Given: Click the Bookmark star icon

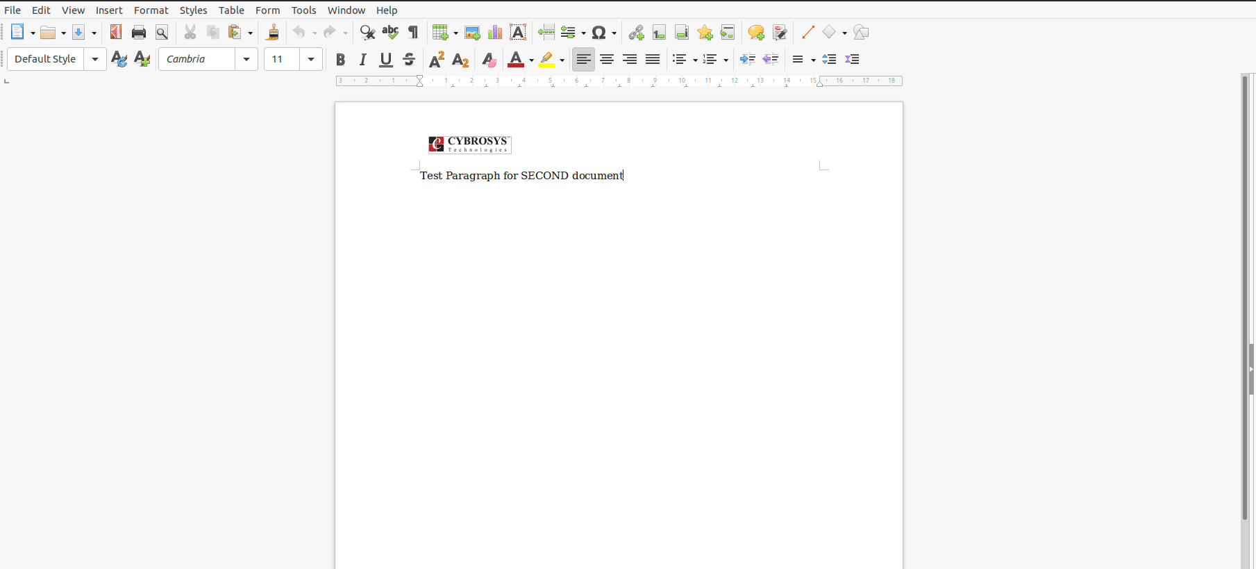Looking at the screenshot, I should pos(705,32).
